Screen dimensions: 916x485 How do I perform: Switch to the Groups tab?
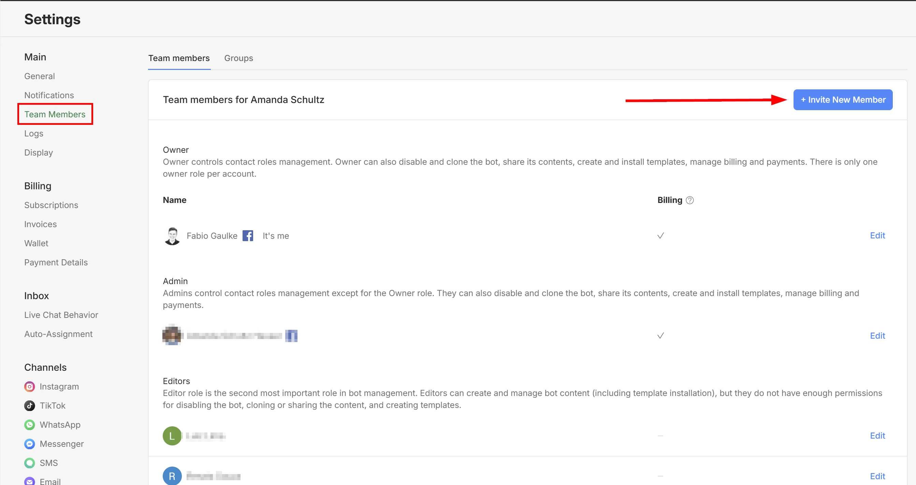tap(238, 58)
